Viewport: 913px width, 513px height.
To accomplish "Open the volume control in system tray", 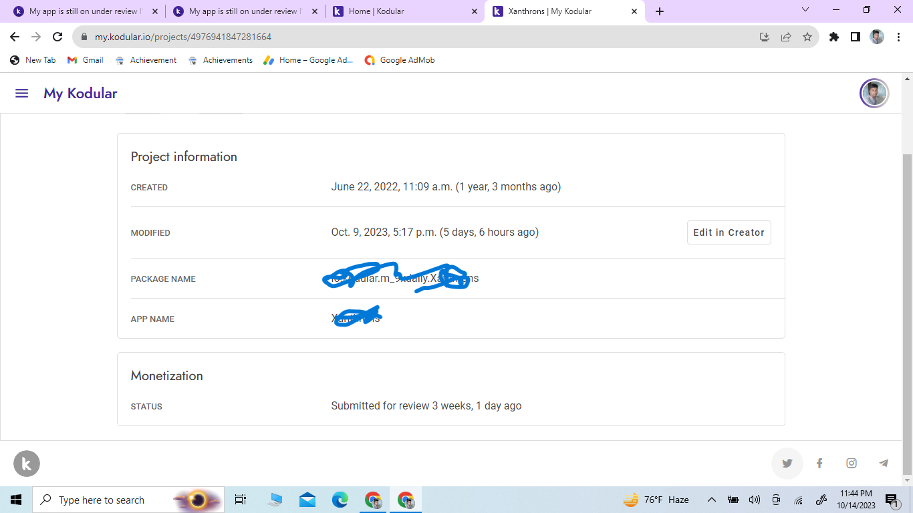I will (755, 500).
